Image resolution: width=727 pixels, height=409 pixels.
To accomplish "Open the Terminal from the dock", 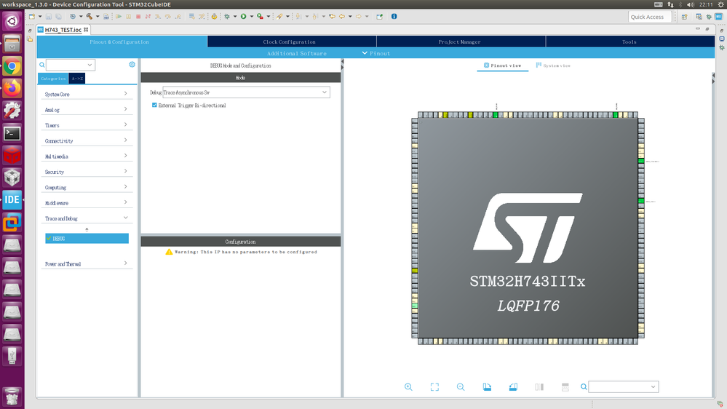I will point(12,133).
